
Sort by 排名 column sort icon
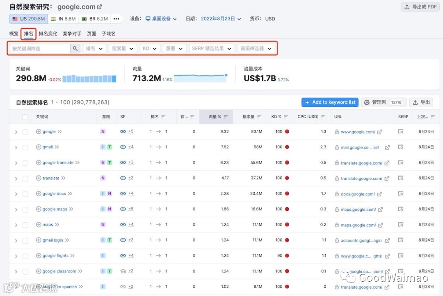click(x=163, y=116)
